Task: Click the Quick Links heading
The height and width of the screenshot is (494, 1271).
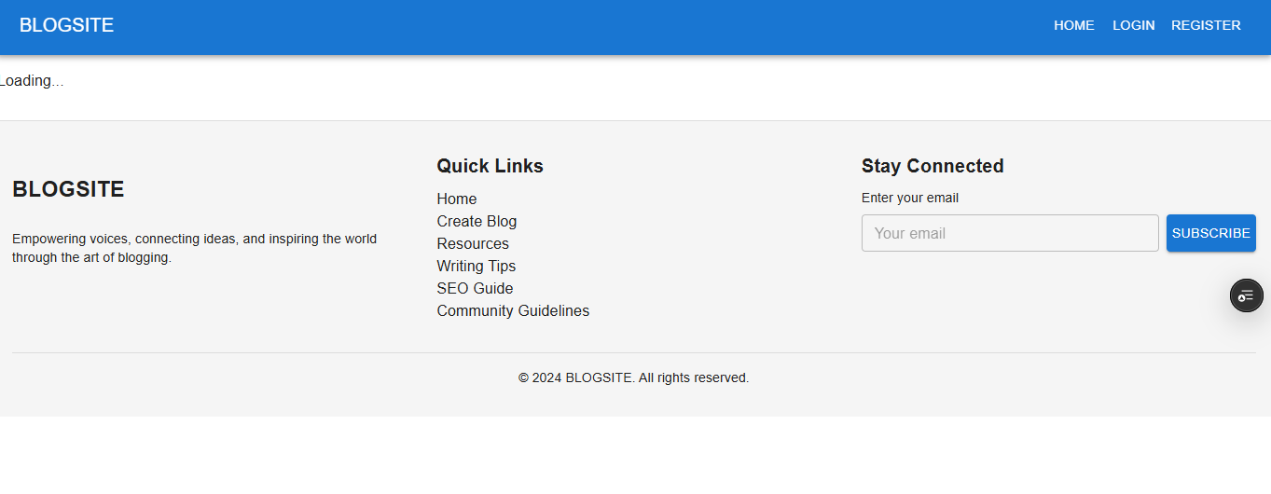Action: tap(490, 166)
